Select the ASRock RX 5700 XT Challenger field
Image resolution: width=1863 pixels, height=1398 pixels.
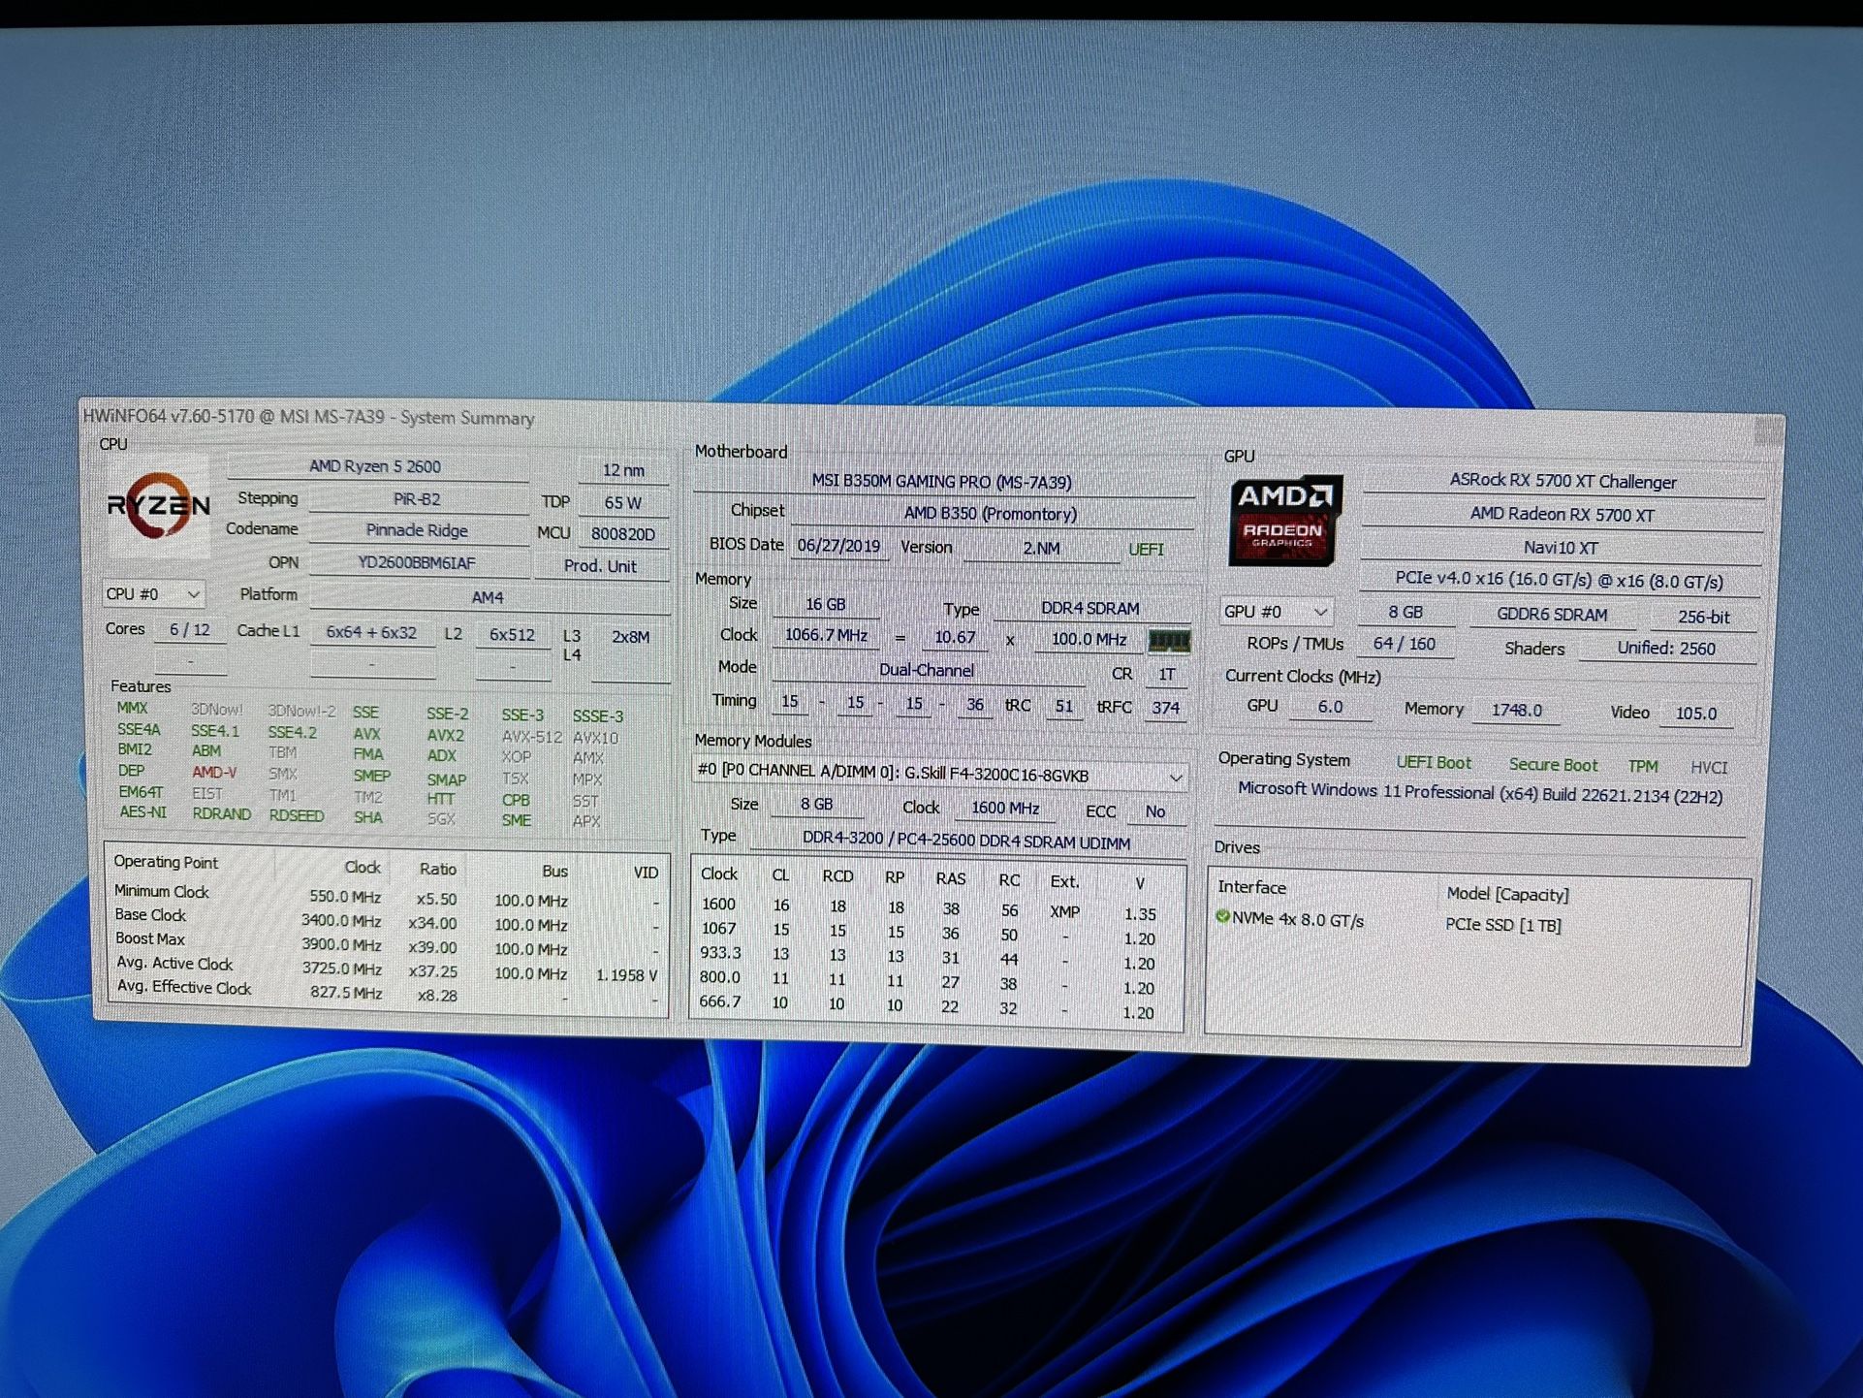(x=1563, y=482)
